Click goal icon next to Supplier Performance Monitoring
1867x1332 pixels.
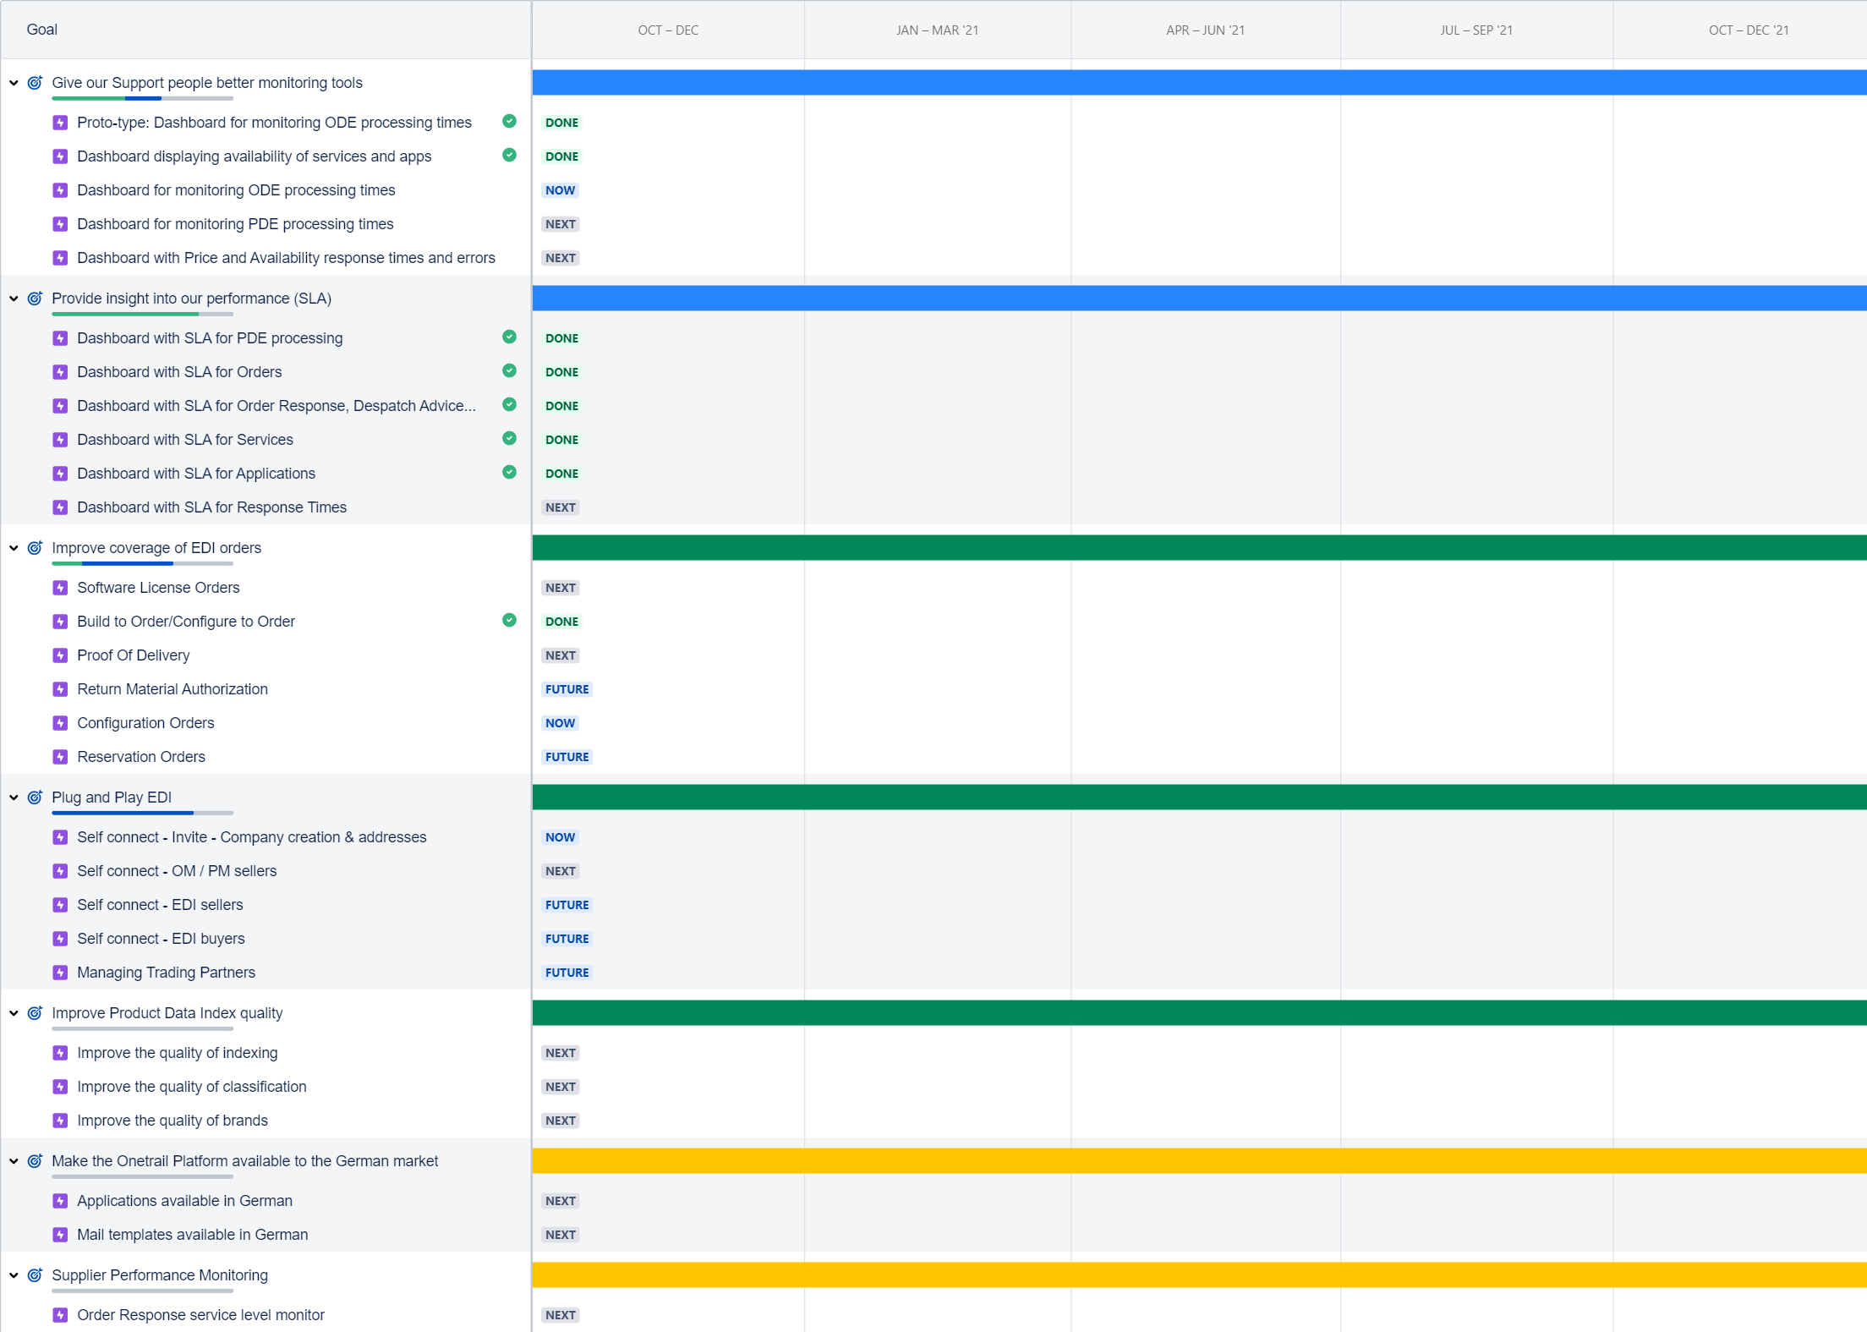(x=35, y=1275)
